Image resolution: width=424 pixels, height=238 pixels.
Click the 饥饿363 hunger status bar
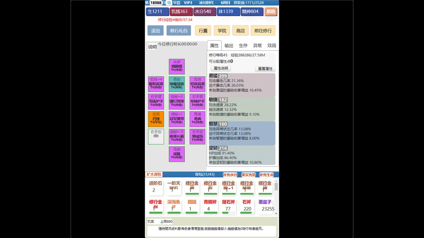(181, 12)
